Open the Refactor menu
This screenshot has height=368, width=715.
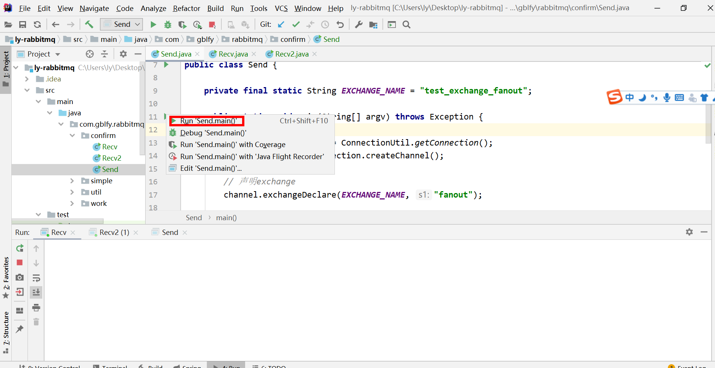click(187, 8)
